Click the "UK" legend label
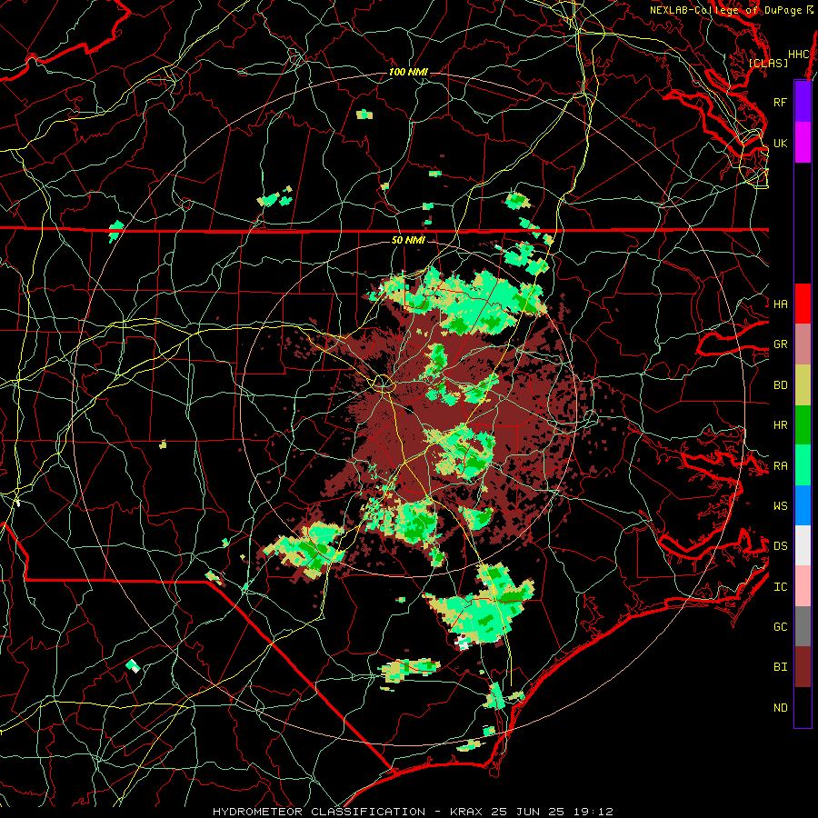The height and width of the screenshot is (818, 818). tap(780, 143)
